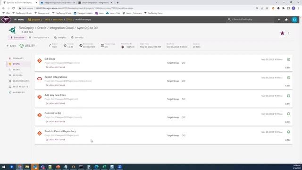
Task: Open VARIABLES in the sidebar
Action: click(18, 93)
